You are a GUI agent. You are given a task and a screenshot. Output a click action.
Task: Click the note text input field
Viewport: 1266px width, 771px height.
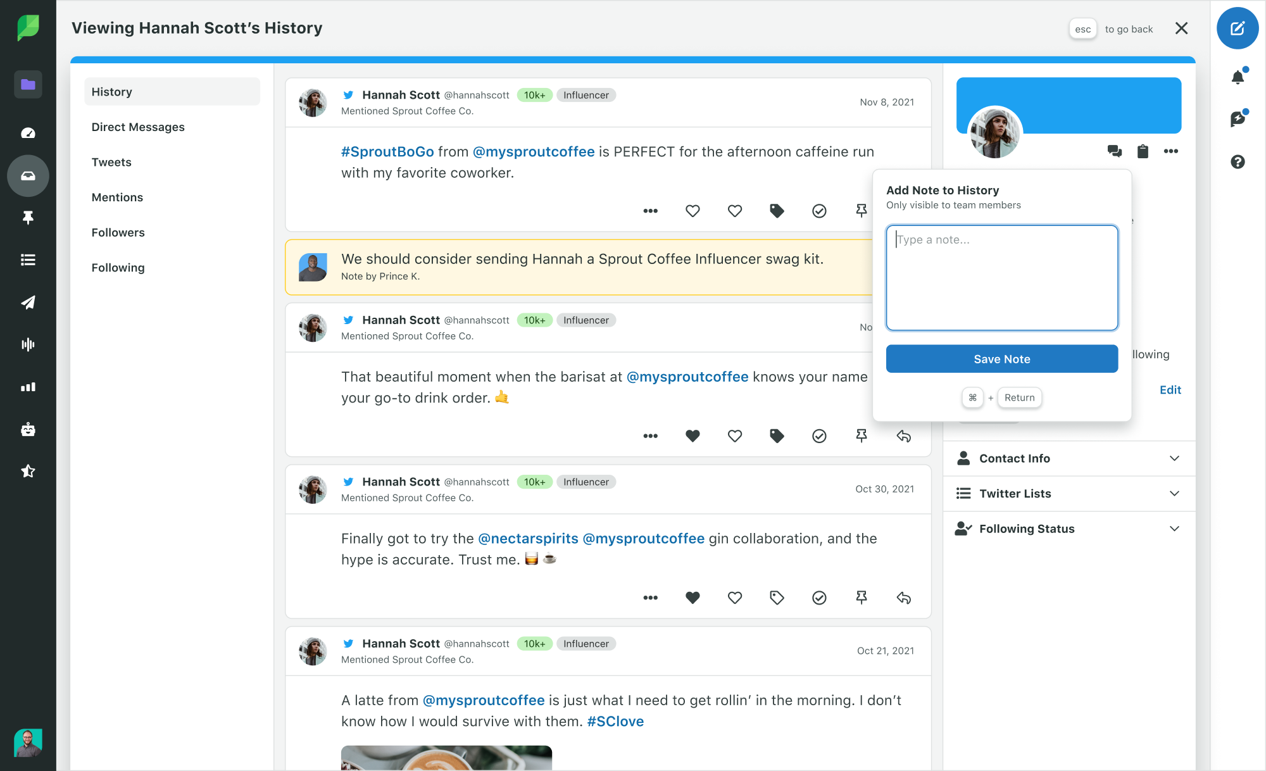click(x=1002, y=277)
